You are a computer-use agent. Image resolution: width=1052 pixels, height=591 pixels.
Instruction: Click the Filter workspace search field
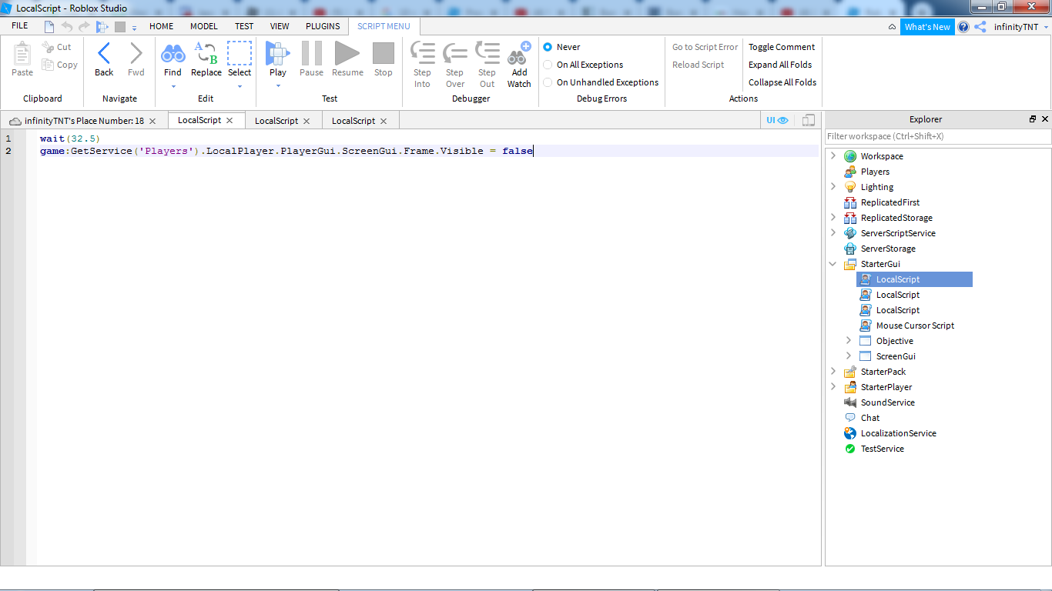pyautogui.click(x=936, y=136)
